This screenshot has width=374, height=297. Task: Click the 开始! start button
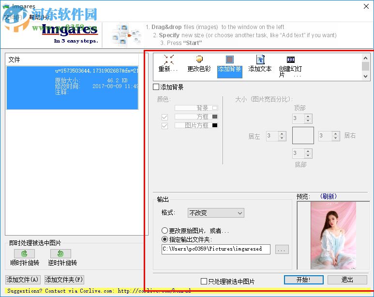click(304, 280)
